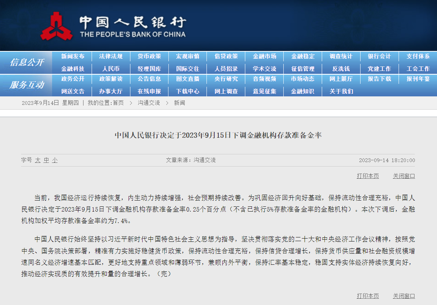Select the 人民币 navigation item
The height and width of the screenshot is (305, 437).
point(111,69)
